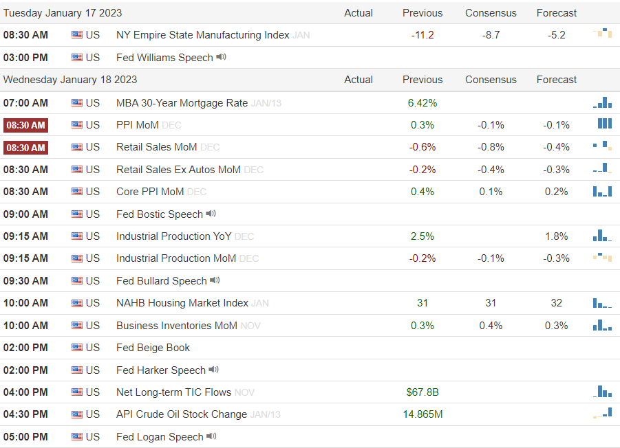620x448 pixels.
Task: Click the Tuesday January 17 2023 header
Action: [x=63, y=13]
